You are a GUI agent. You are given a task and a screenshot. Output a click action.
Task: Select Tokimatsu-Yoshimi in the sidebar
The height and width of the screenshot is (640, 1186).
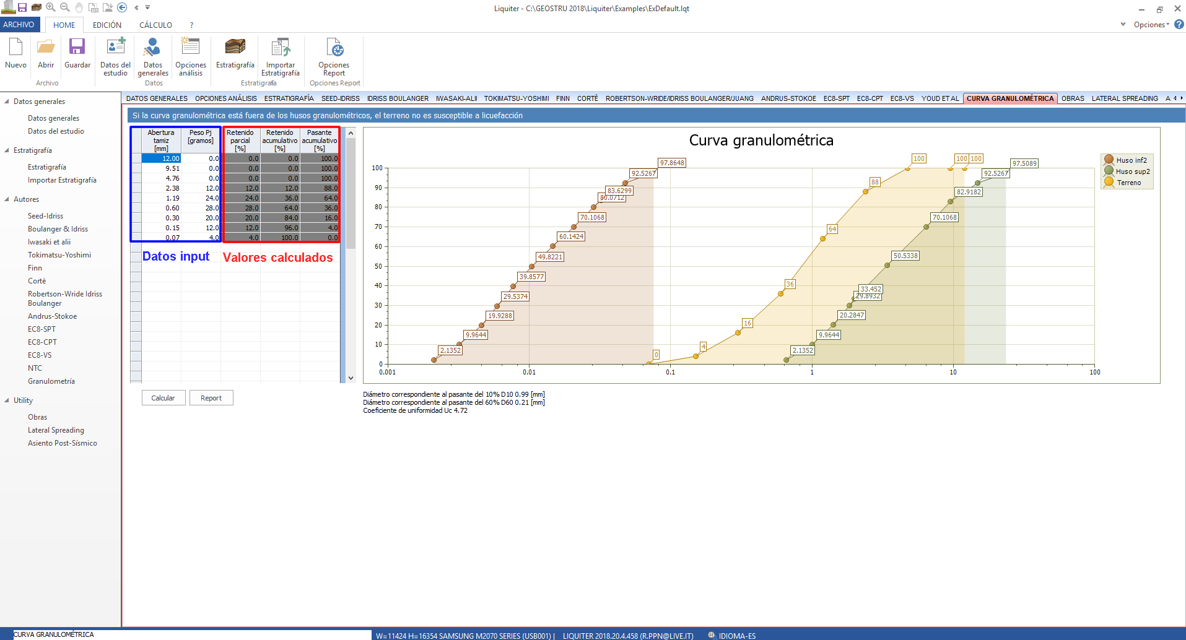[x=59, y=255]
